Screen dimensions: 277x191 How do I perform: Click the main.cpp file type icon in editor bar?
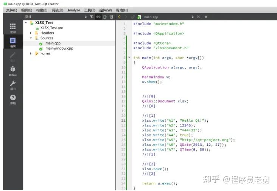[x=139, y=17]
